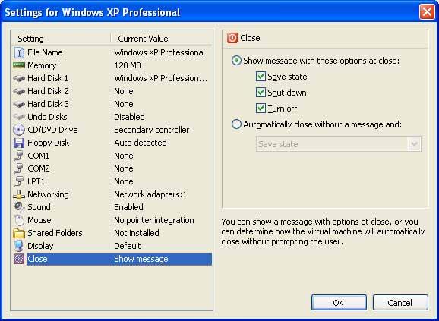
Task: Click the LPT1 port icon
Action: coord(19,181)
